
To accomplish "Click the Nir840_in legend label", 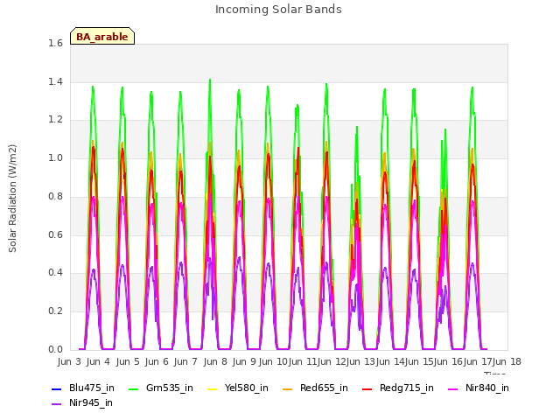I will tap(486, 388).
